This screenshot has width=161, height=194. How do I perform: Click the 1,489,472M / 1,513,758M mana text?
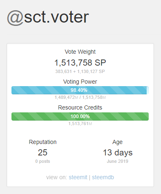click(80, 97)
